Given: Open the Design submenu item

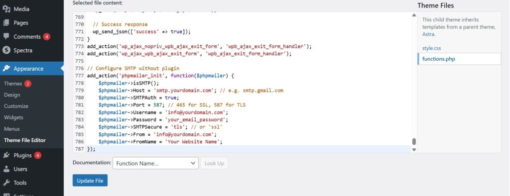Looking at the screenshot, I should (12, 95).
